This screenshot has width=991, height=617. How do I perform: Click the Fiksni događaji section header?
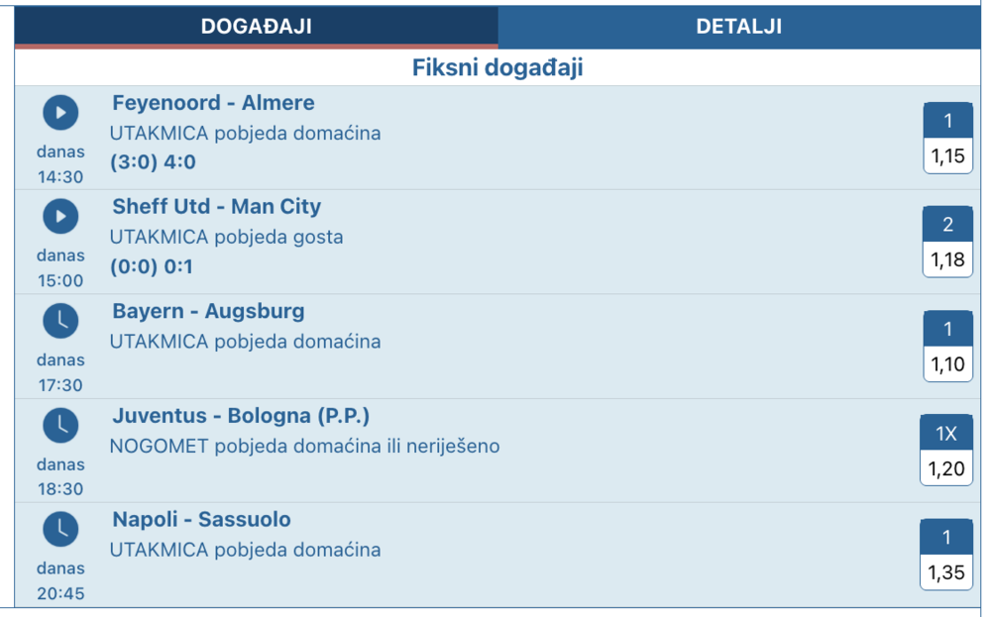(496, 67)
